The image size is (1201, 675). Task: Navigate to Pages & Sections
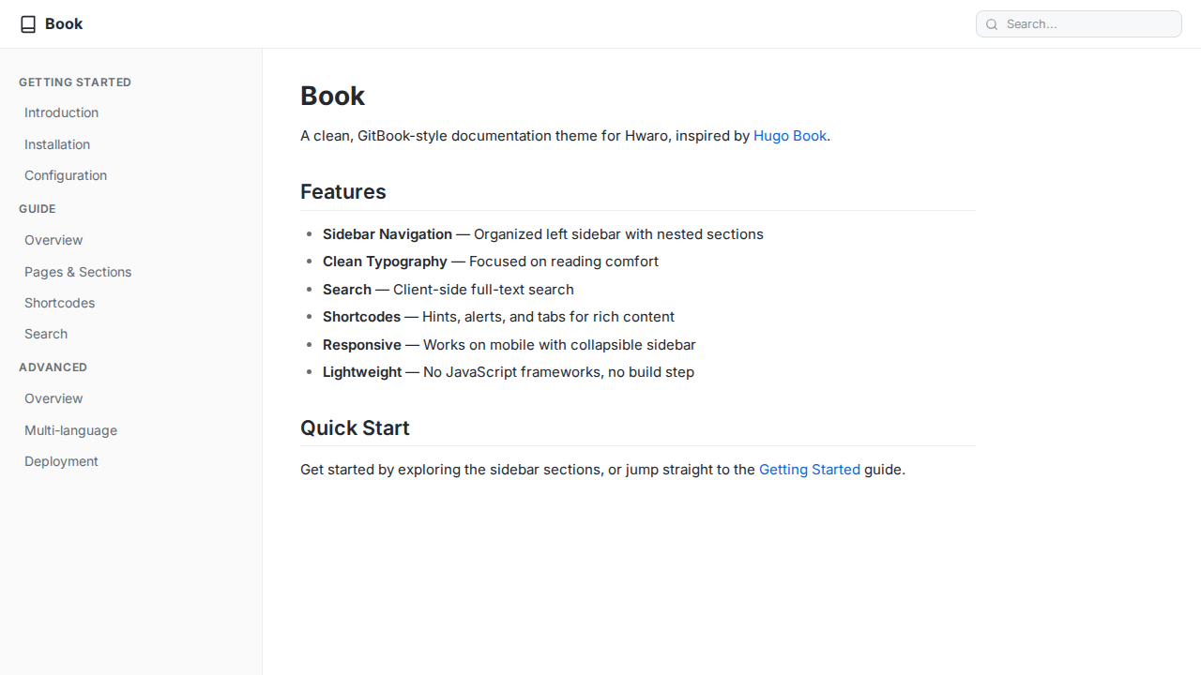point(78,272)
